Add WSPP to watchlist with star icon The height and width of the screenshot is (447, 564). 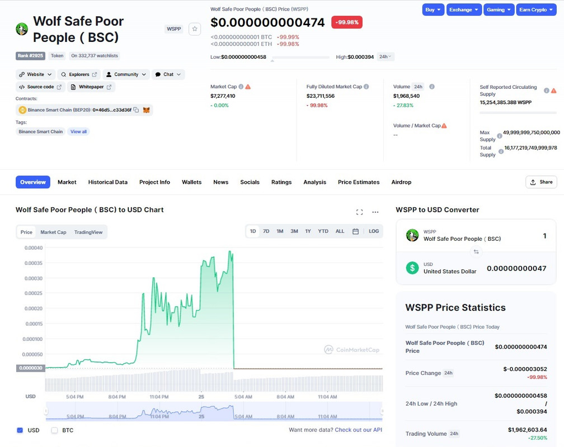[195, 29]
